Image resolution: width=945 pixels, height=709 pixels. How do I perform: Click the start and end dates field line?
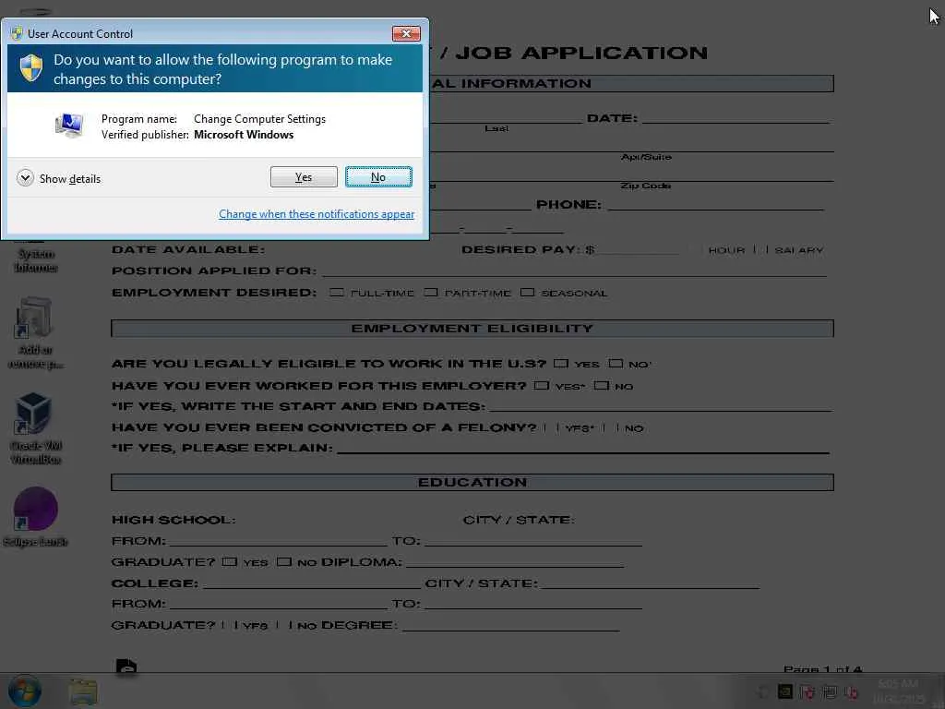pyautogui.click(x=659, y=405)
